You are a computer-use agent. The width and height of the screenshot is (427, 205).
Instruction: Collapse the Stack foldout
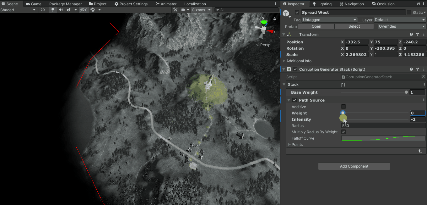[x=284, y=85]
